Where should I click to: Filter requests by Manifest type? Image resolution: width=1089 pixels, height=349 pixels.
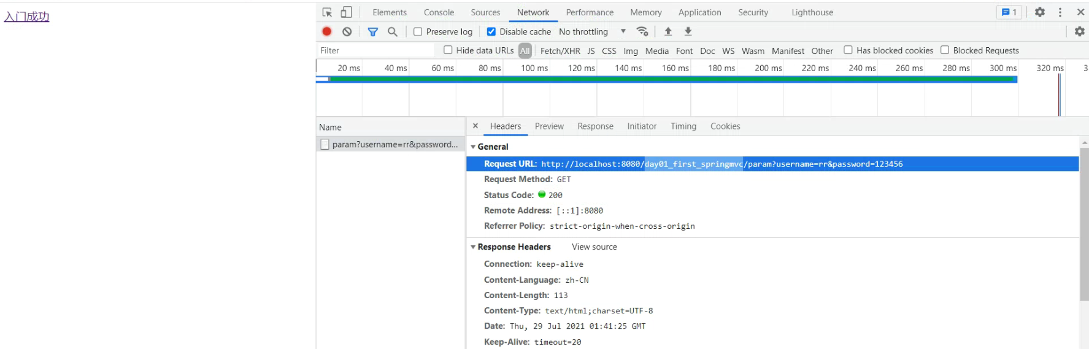[x=788, y=51]
